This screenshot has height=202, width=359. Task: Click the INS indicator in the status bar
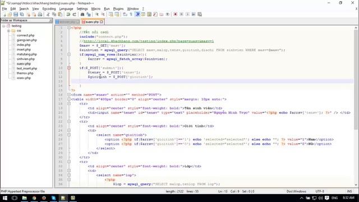349,191
